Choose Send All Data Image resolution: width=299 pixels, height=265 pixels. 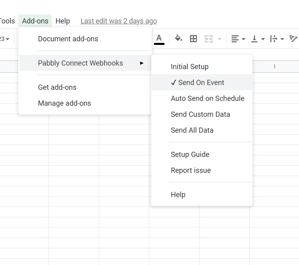pos(202,130)
